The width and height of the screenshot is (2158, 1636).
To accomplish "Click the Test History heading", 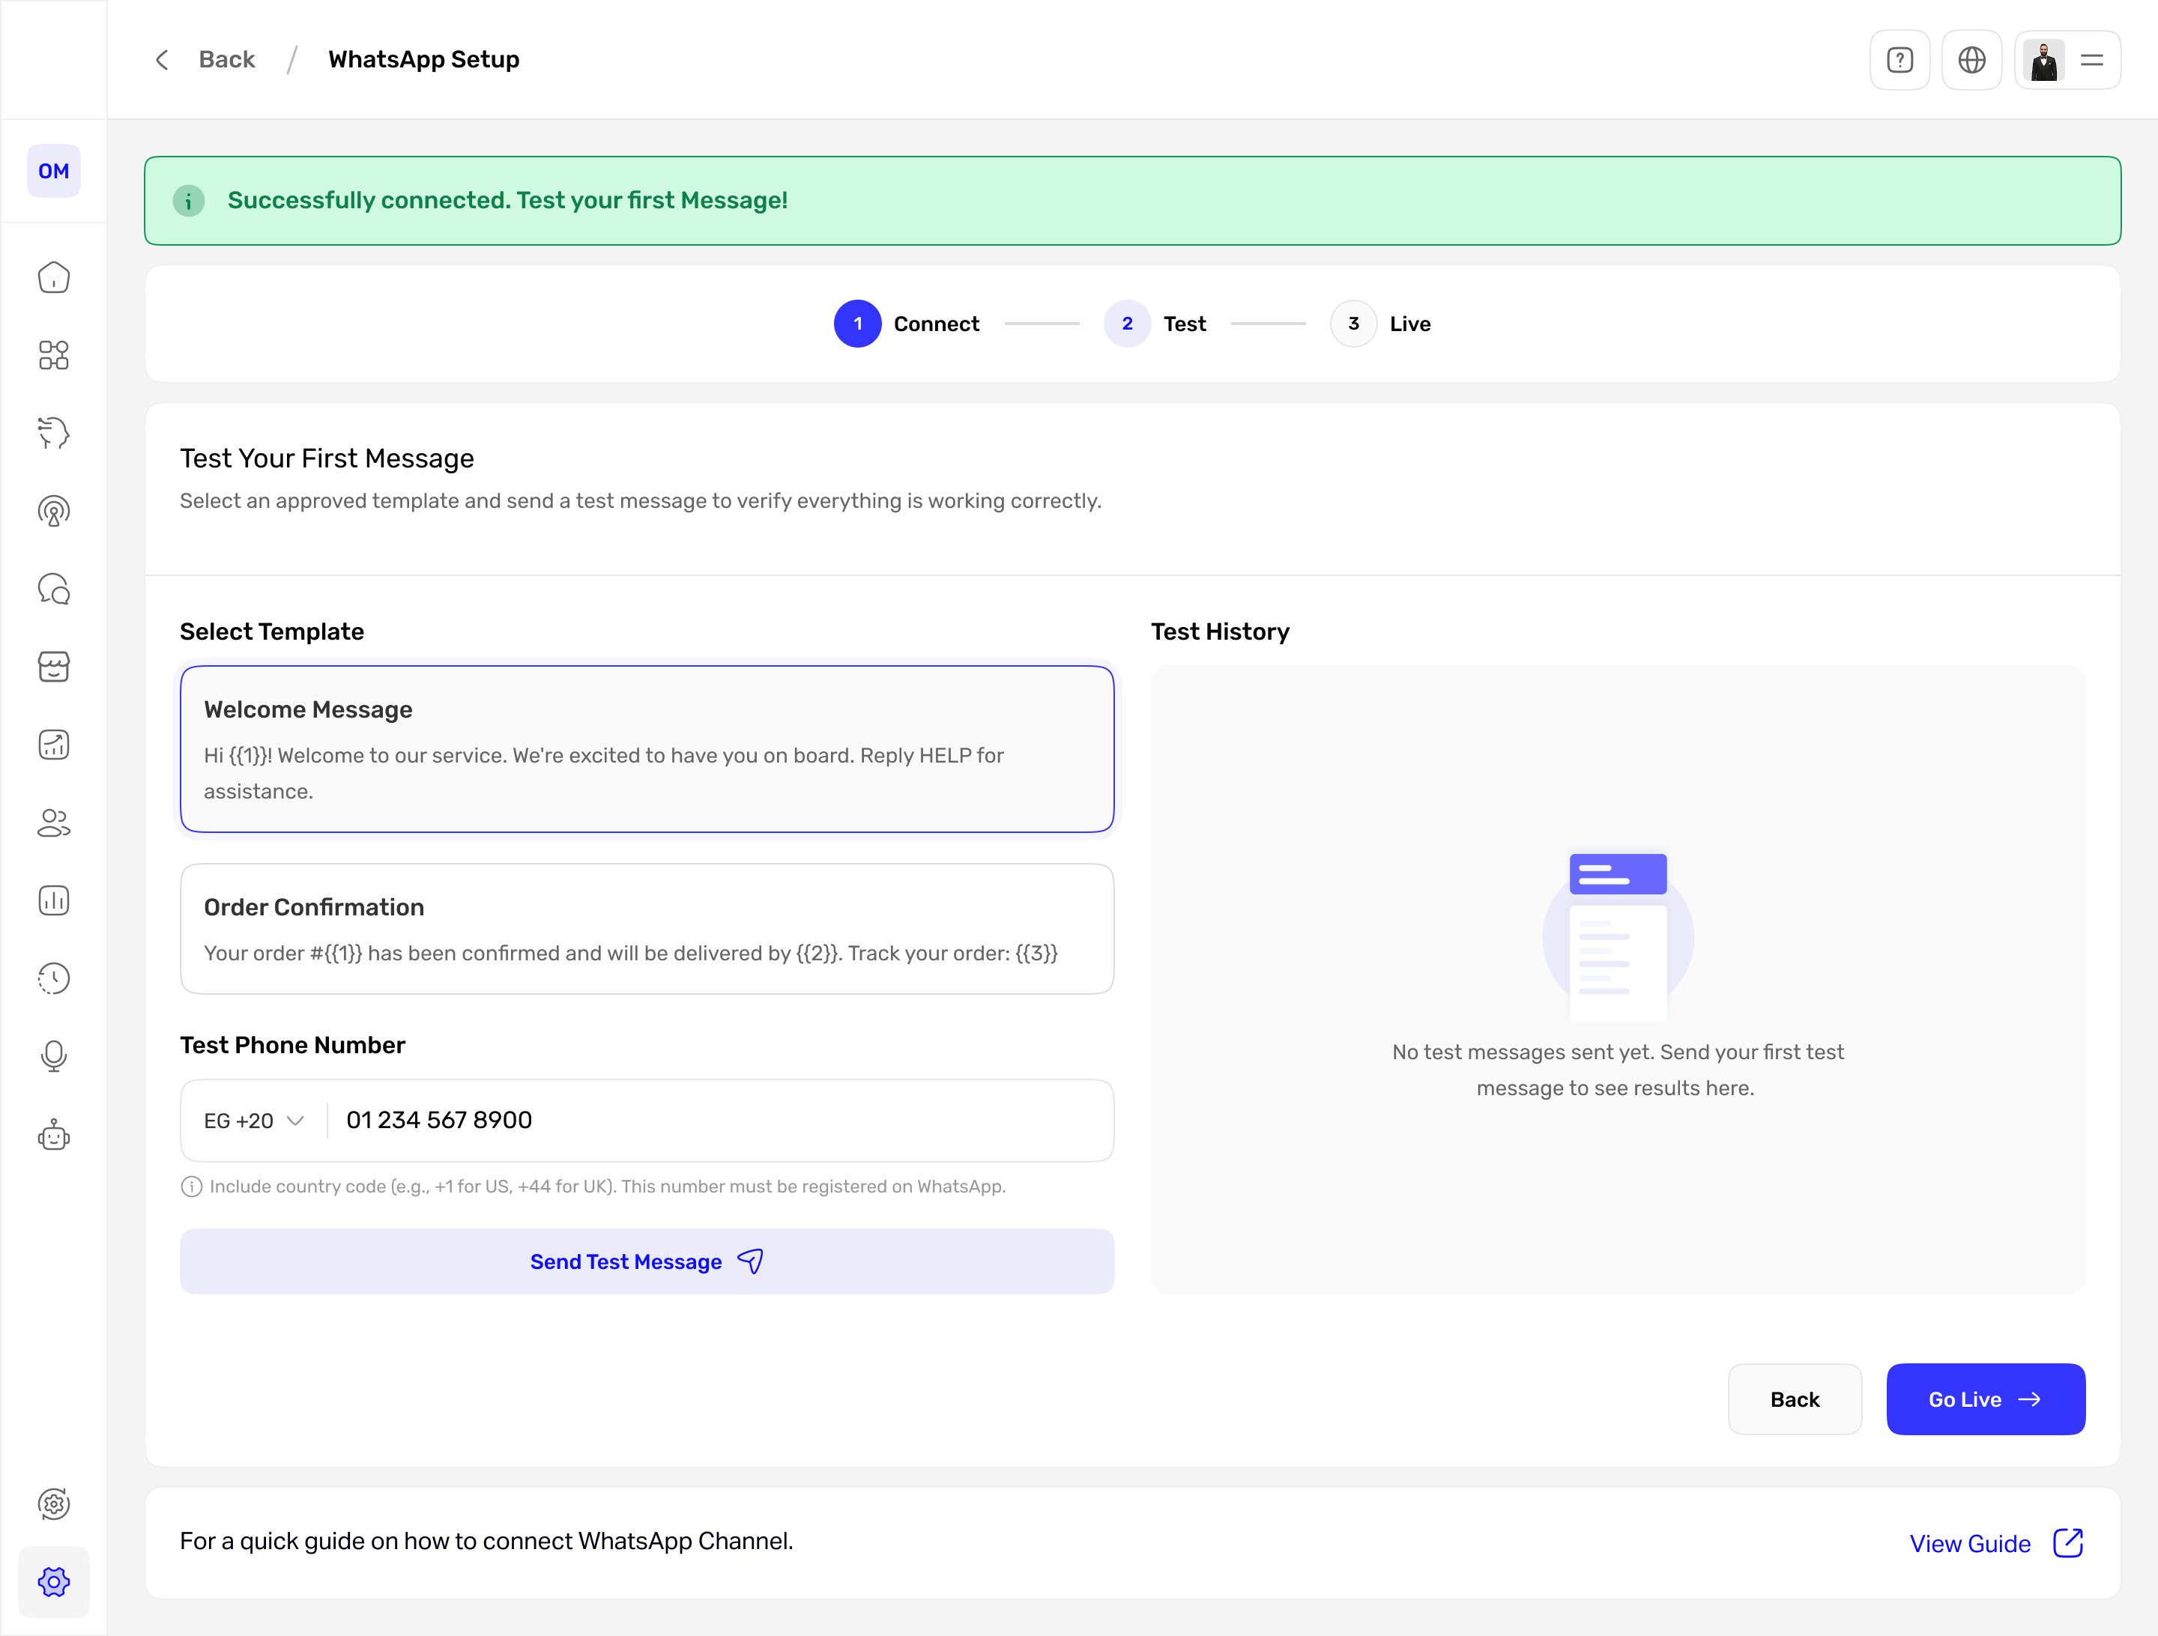I will pos(1219,632).
